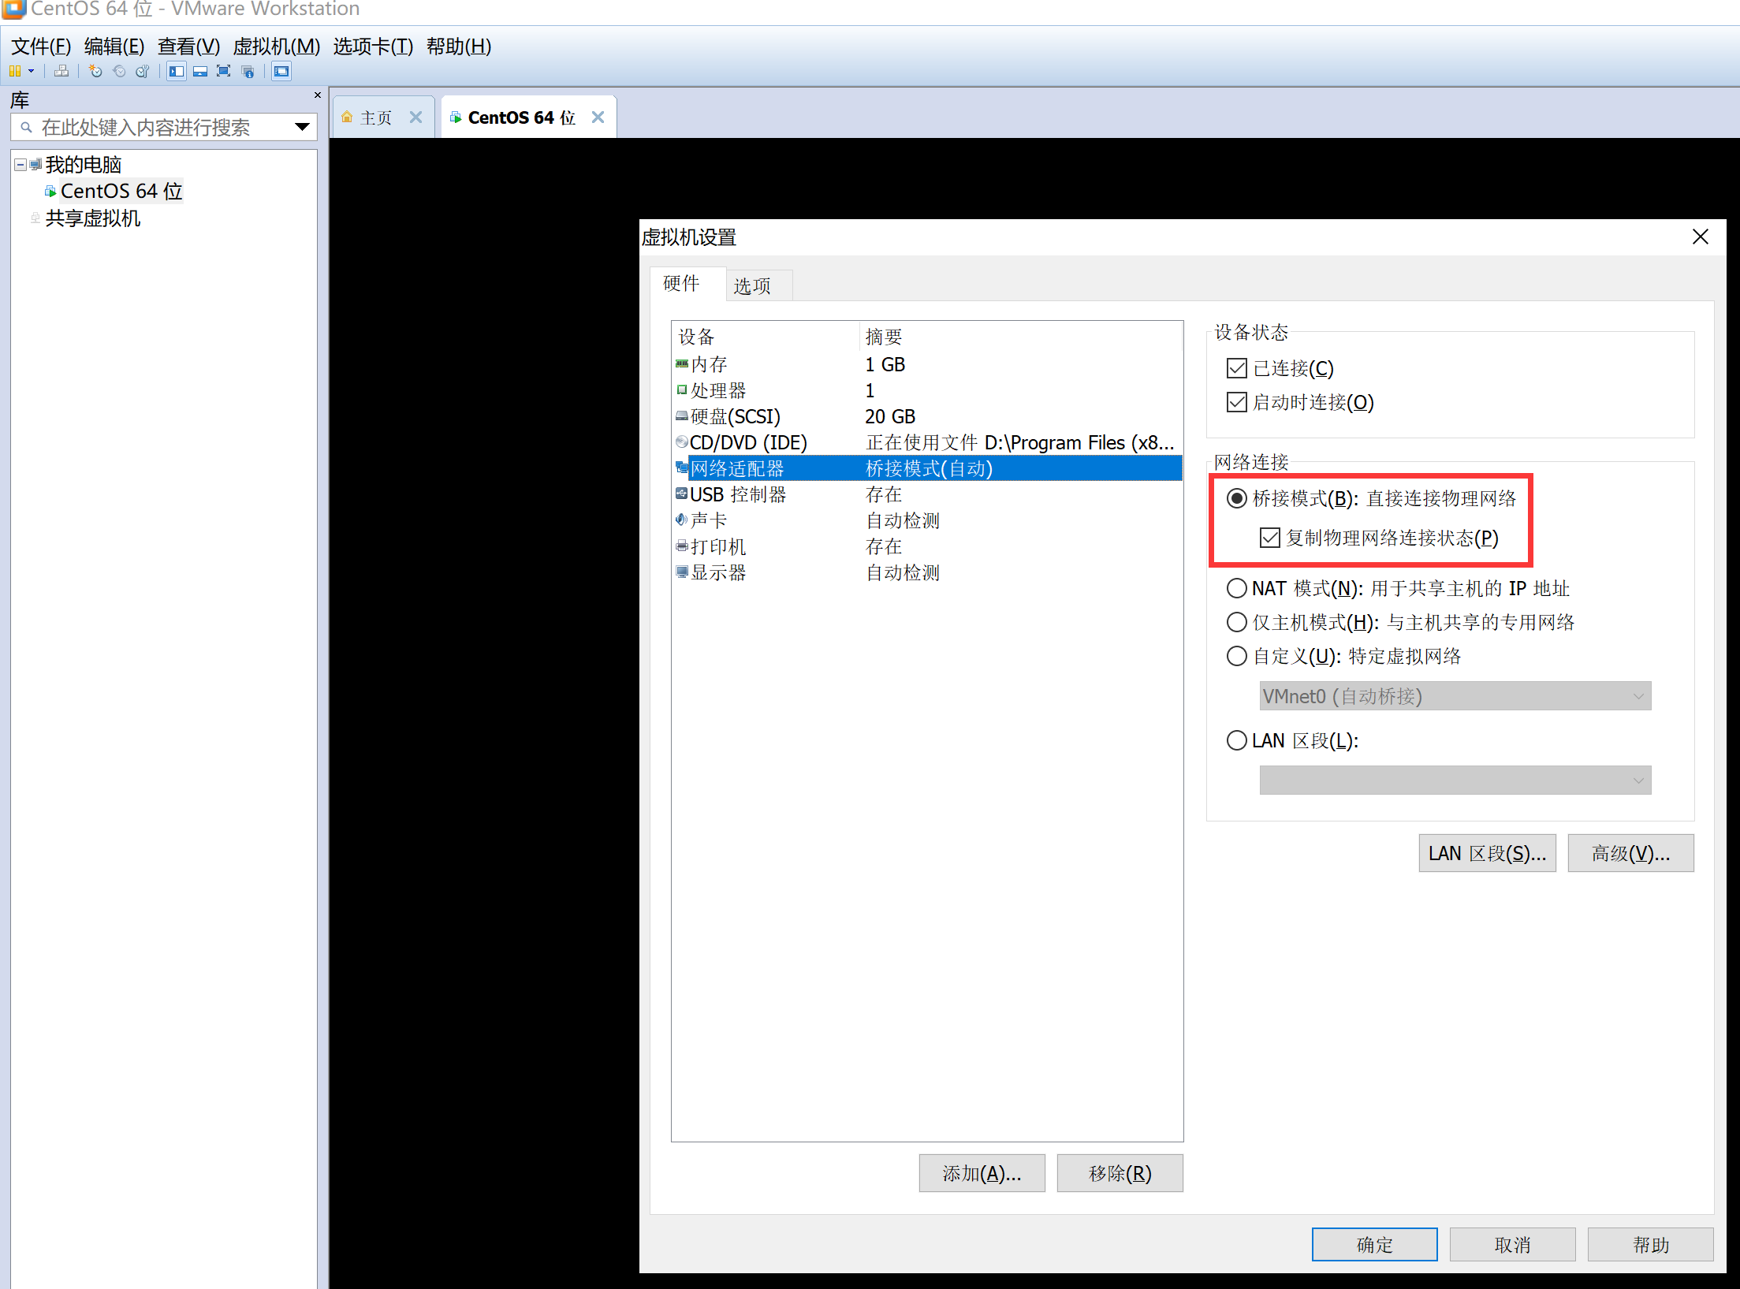The height and width of the screenshot is (1289, 1740).
Task: Revert the virtual machine to its snapshot
Action: (x=119, y=71)
